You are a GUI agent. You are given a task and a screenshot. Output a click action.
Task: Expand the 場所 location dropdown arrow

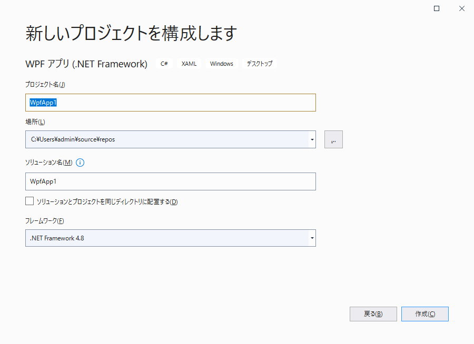pyautogui.click(x=312, y=139)
